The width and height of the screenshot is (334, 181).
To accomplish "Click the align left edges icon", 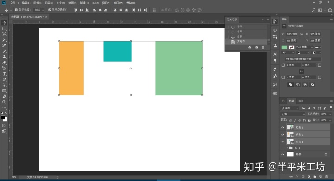I will 94,10.
